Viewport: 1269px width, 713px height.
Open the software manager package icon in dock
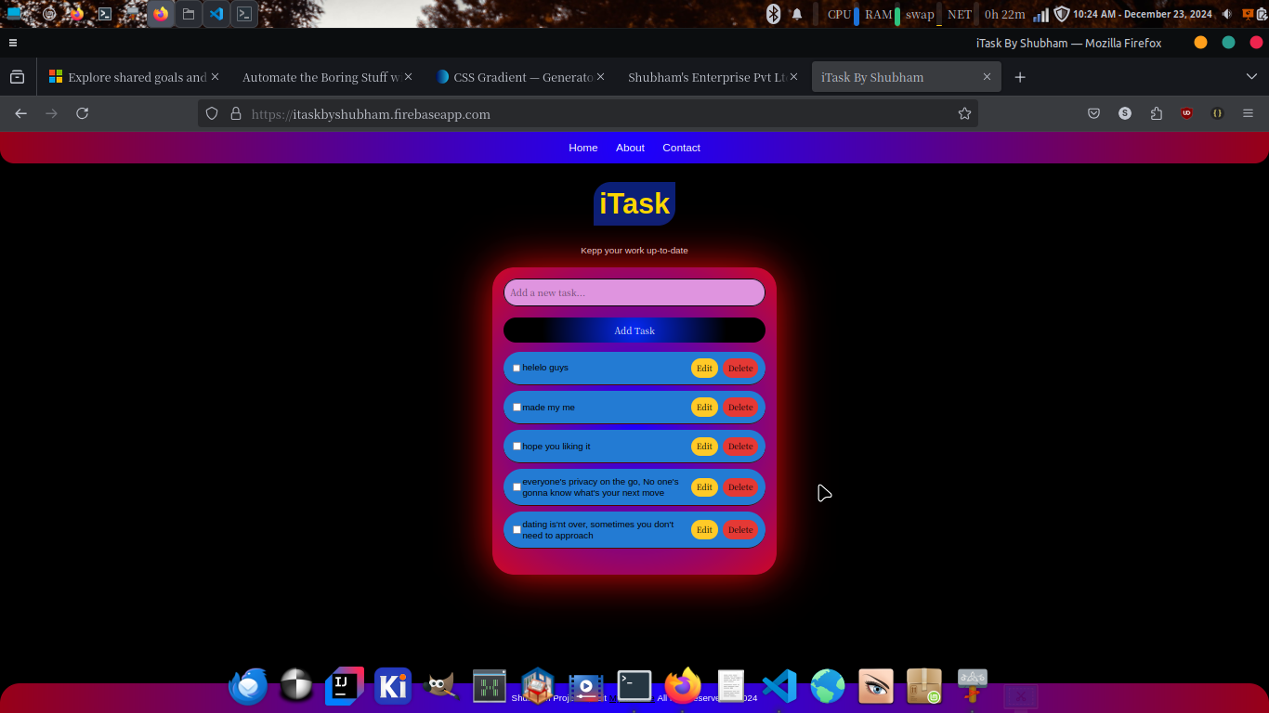tap(924, 687)
